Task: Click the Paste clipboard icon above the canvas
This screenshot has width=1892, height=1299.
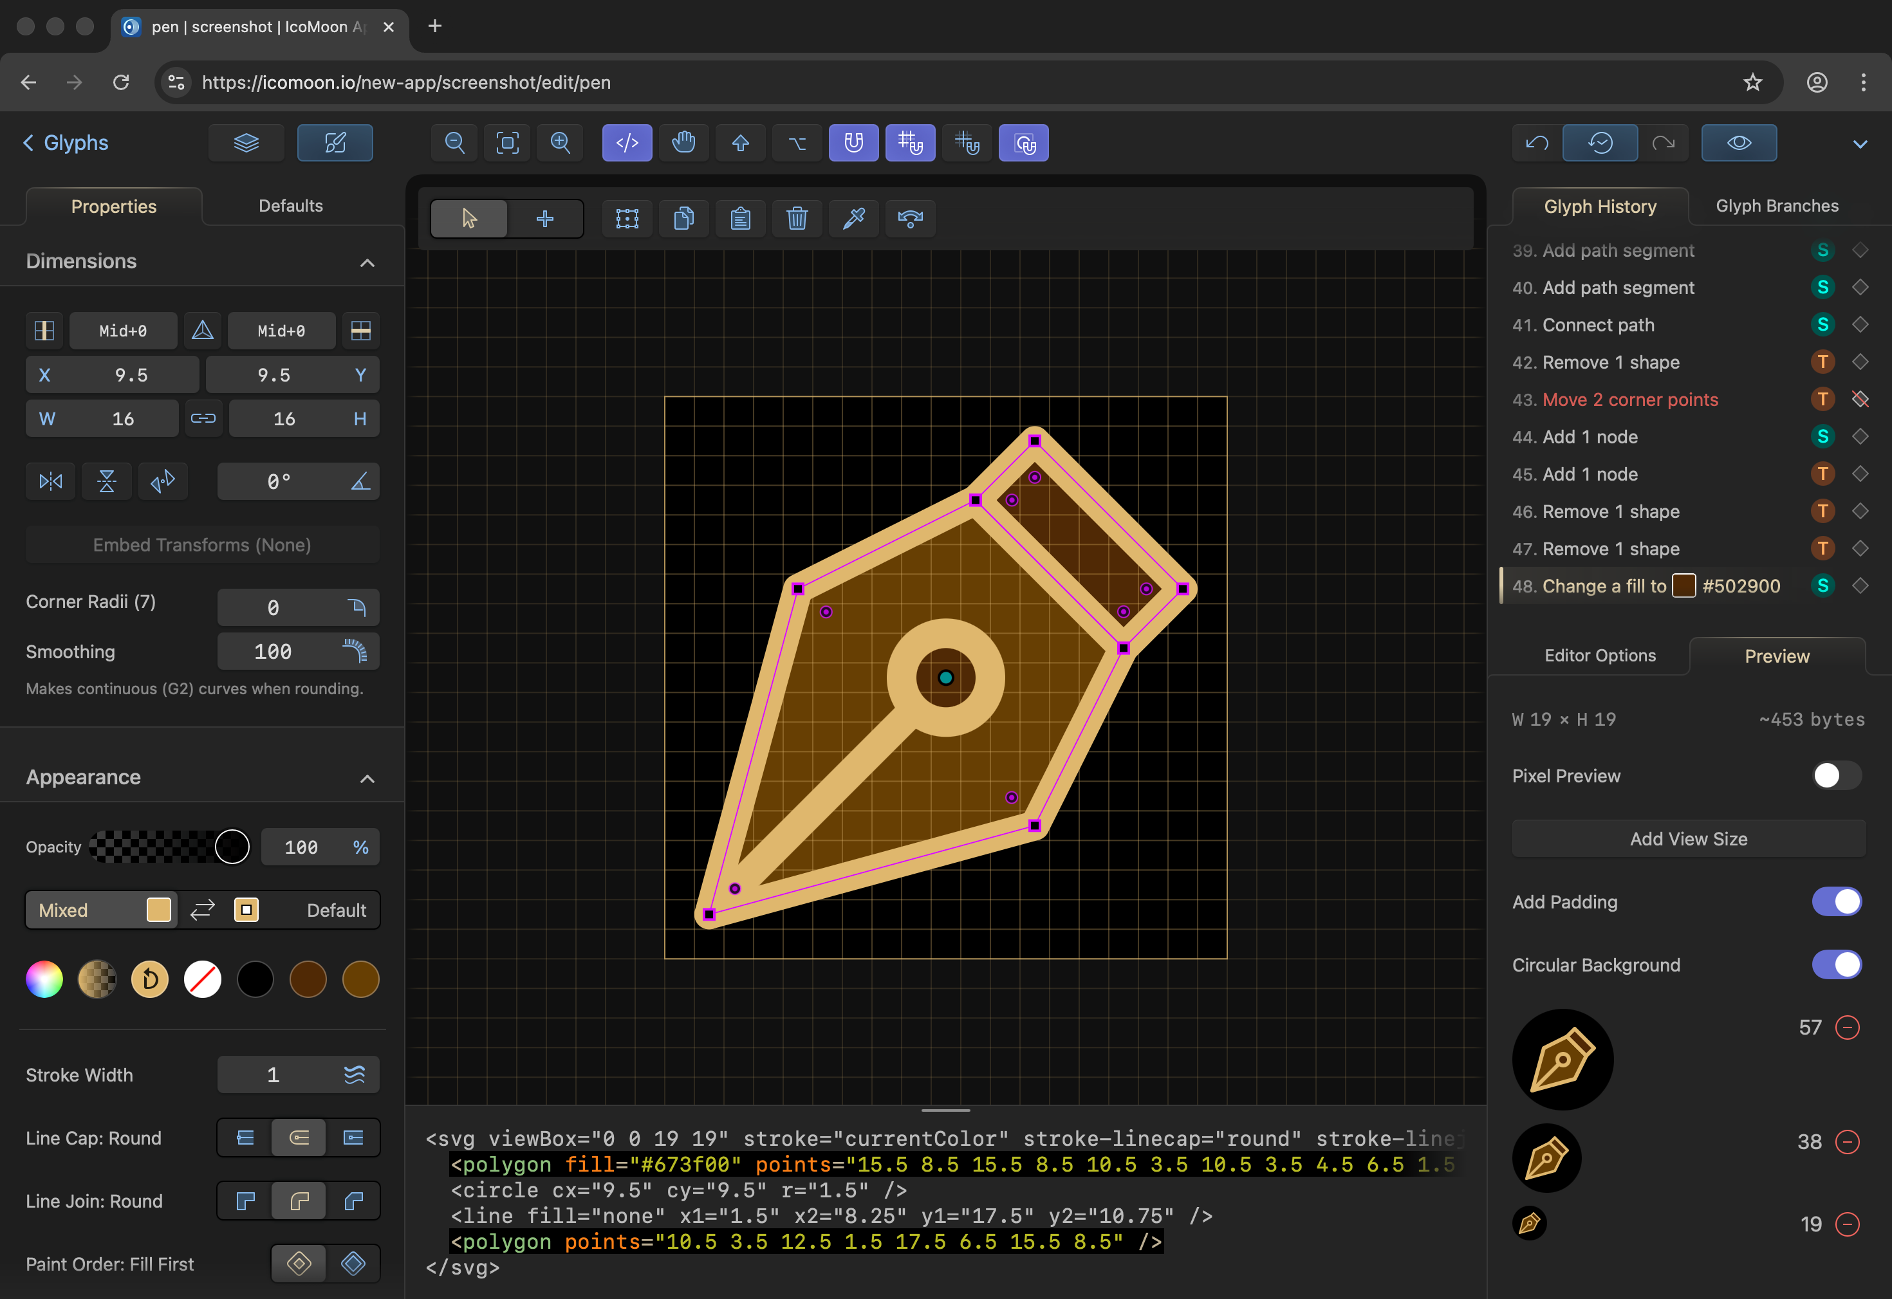Action: 740,218
